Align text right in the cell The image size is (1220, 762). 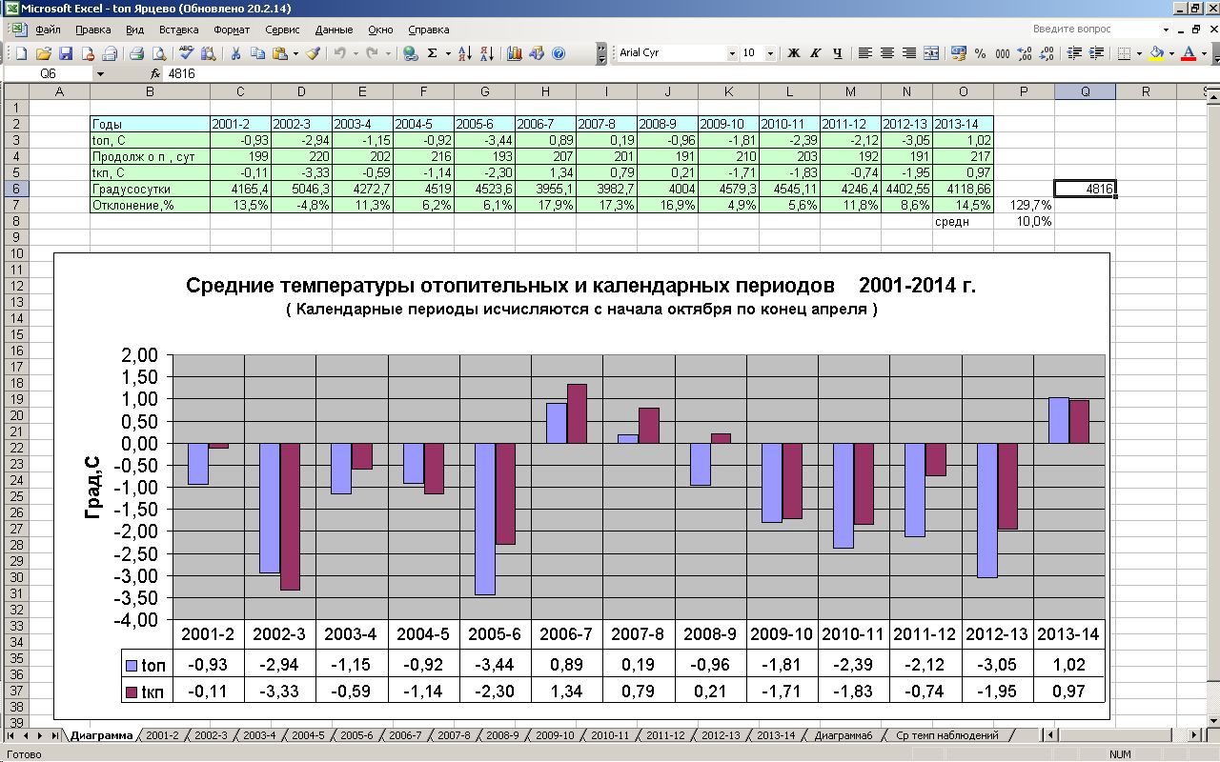pos(909,53)
